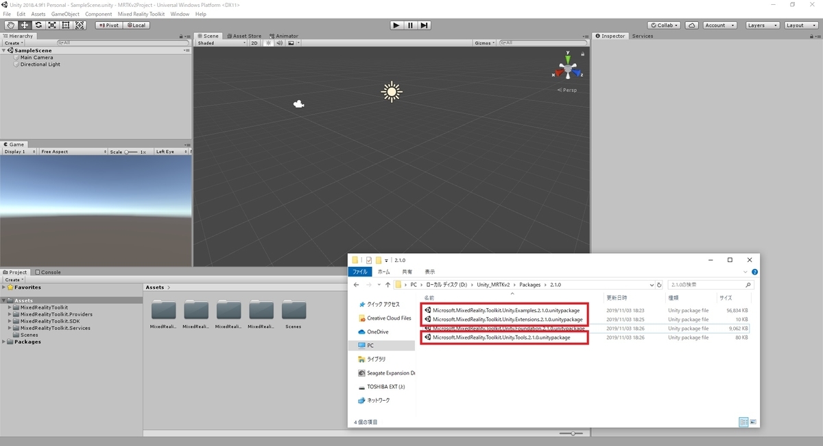Collapse the SampleScene hierarchy arrow
The width and height of the screenshot is (823, 446).
pos(3,50)
